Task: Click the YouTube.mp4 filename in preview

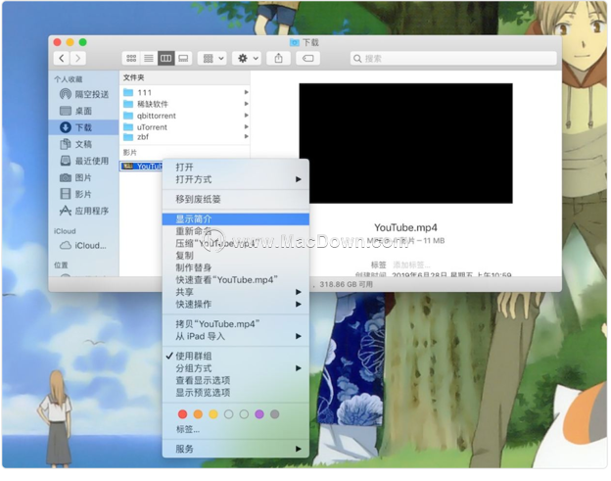Action: pyautogui.click(x=405, y=227)
